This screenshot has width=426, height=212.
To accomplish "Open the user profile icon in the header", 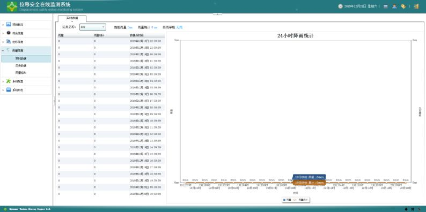I will click(394, 6).
